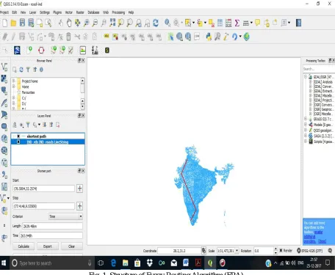Expand the Project Home tree node
This screenshot has height=275, width=335.
point(14,81)
